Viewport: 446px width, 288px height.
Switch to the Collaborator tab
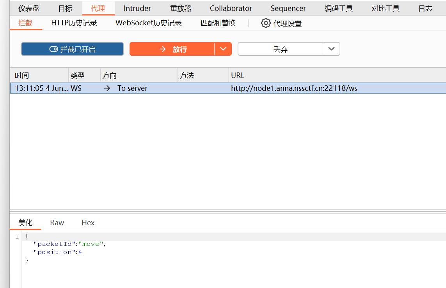(x=231, y=9)
